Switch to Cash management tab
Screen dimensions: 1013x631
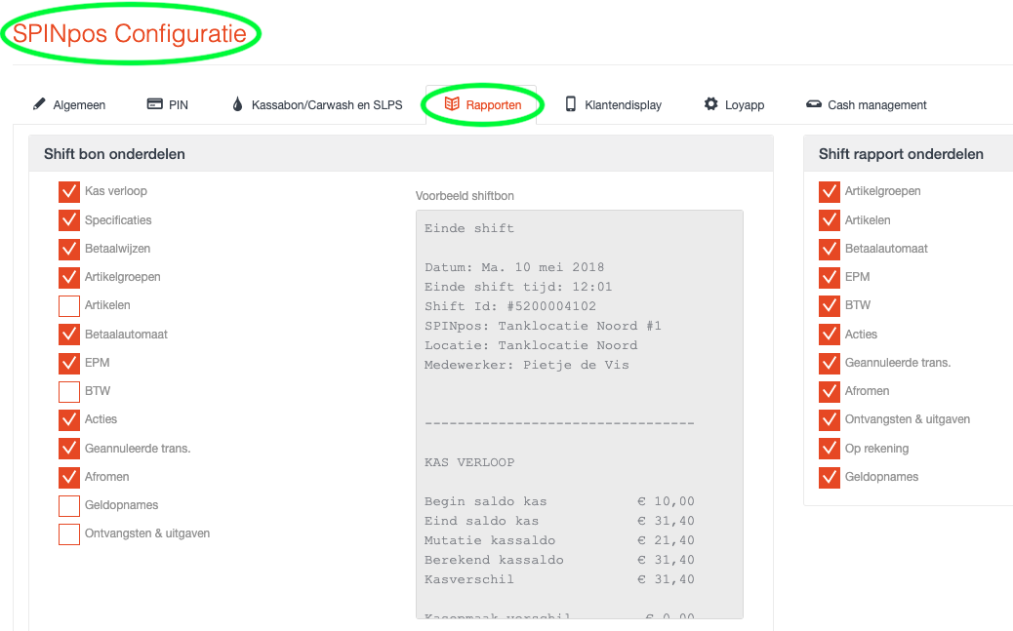tap(867, 104)
